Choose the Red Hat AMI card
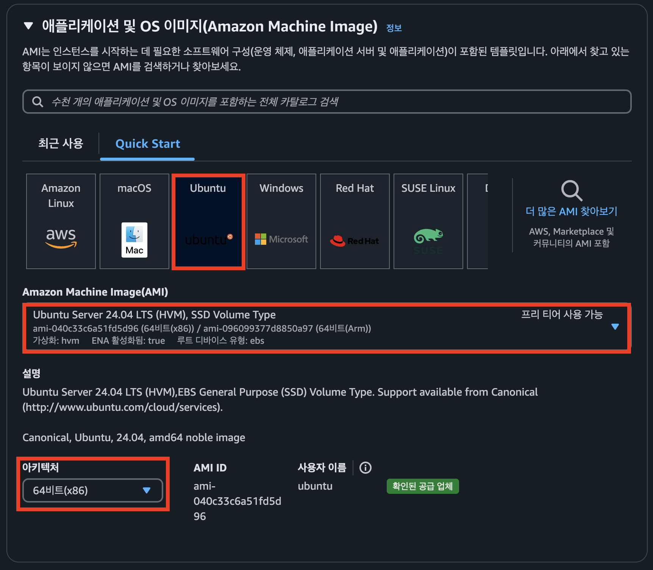 pos(355,221)
